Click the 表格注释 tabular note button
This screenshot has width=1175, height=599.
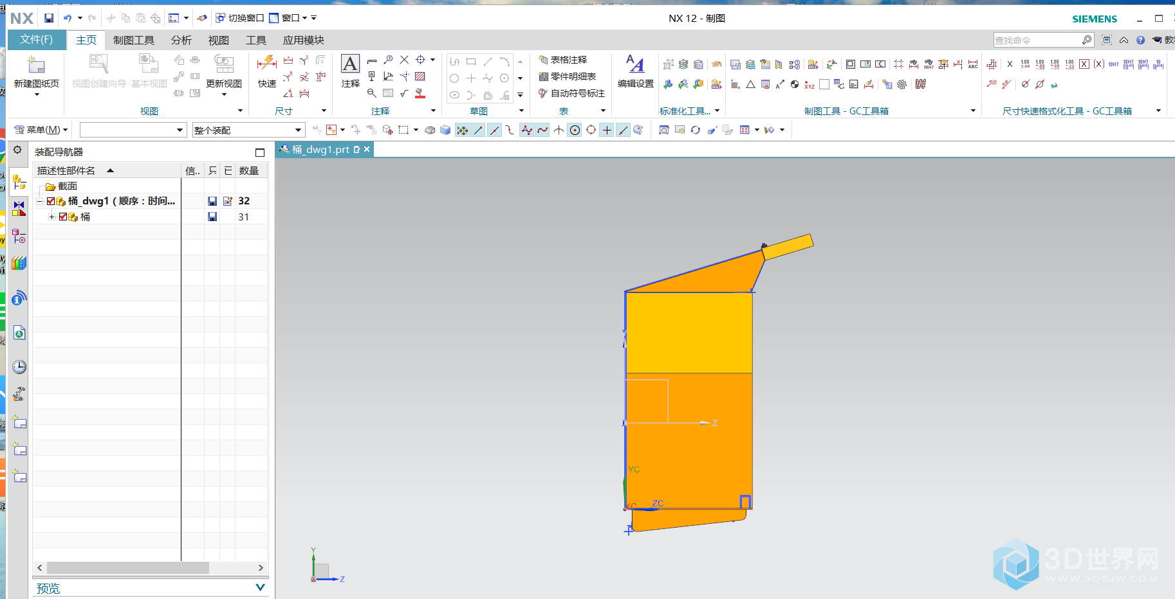tap(563, 60)
